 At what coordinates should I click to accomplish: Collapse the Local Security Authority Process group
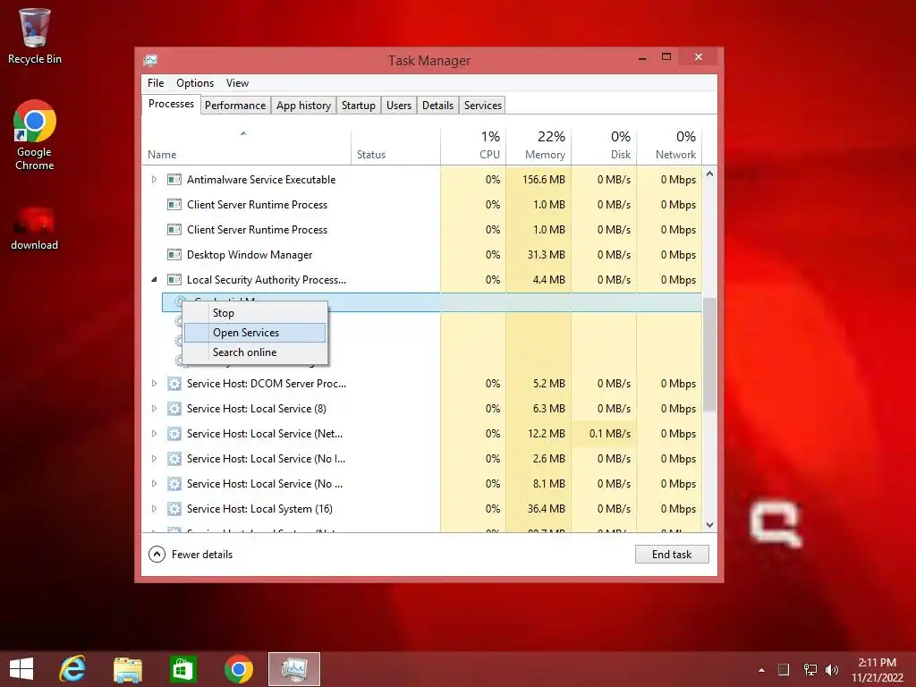click(154, 280)
